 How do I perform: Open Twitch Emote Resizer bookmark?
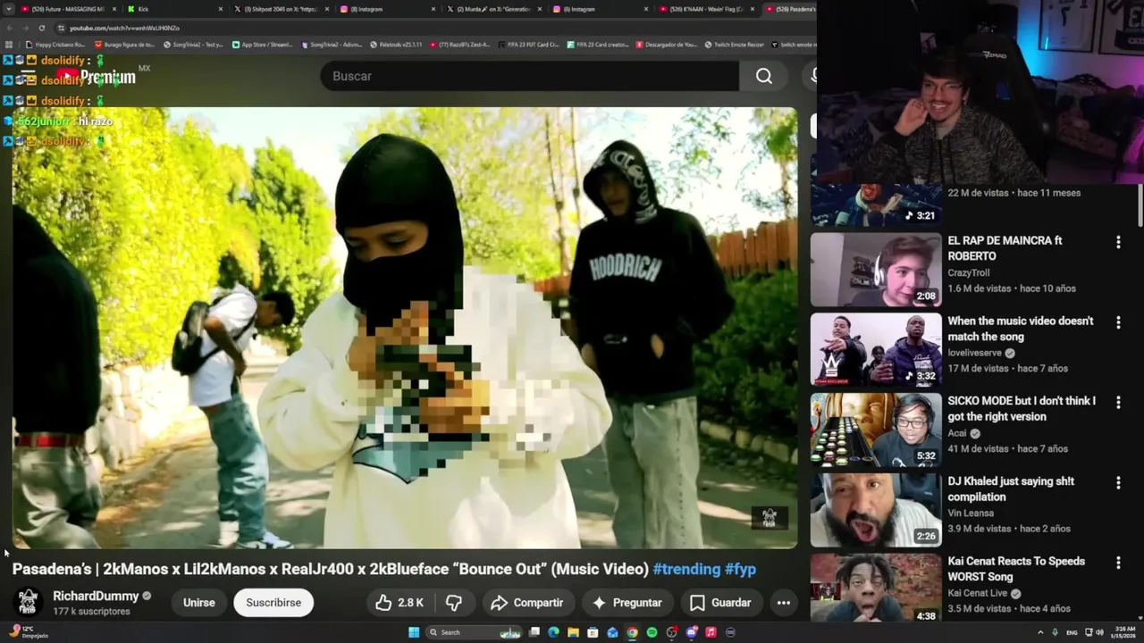click(734, 44)
